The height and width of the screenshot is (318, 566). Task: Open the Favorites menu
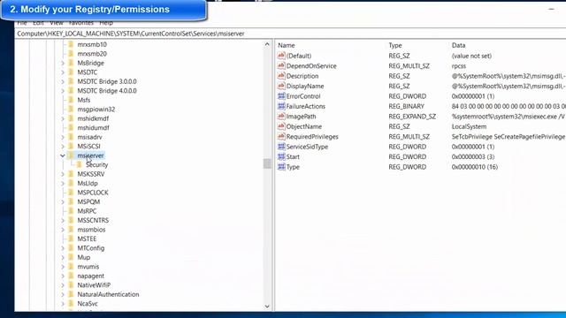click(80, 23)
